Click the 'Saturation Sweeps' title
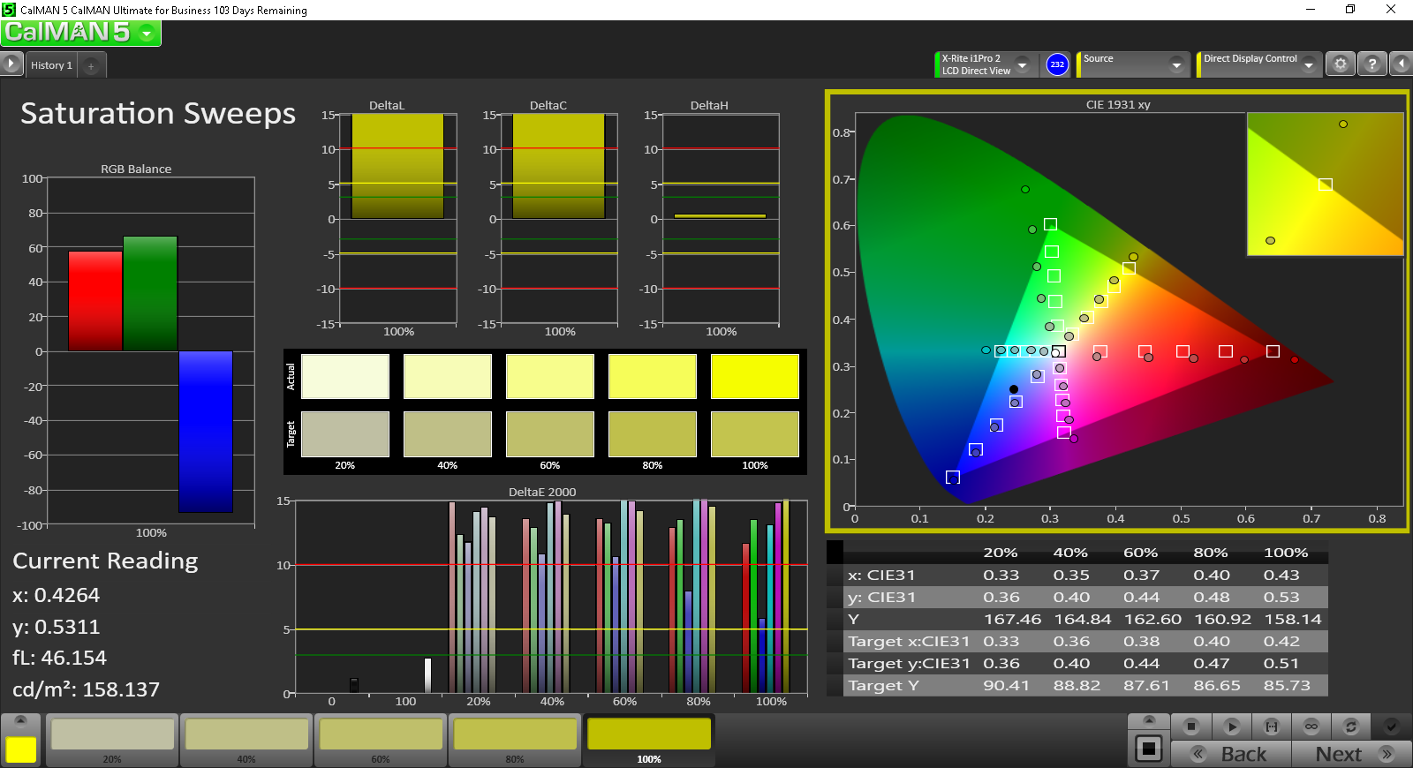This screenshot has height=768, width=1413. pos(158,114)
